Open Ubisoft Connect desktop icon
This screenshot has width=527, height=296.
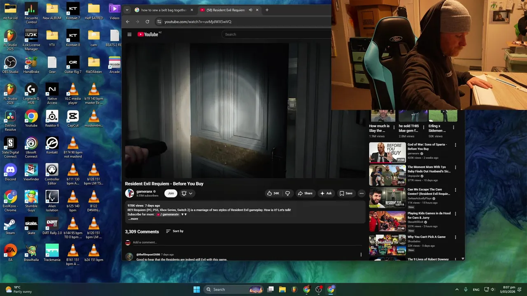click(31, 148)
